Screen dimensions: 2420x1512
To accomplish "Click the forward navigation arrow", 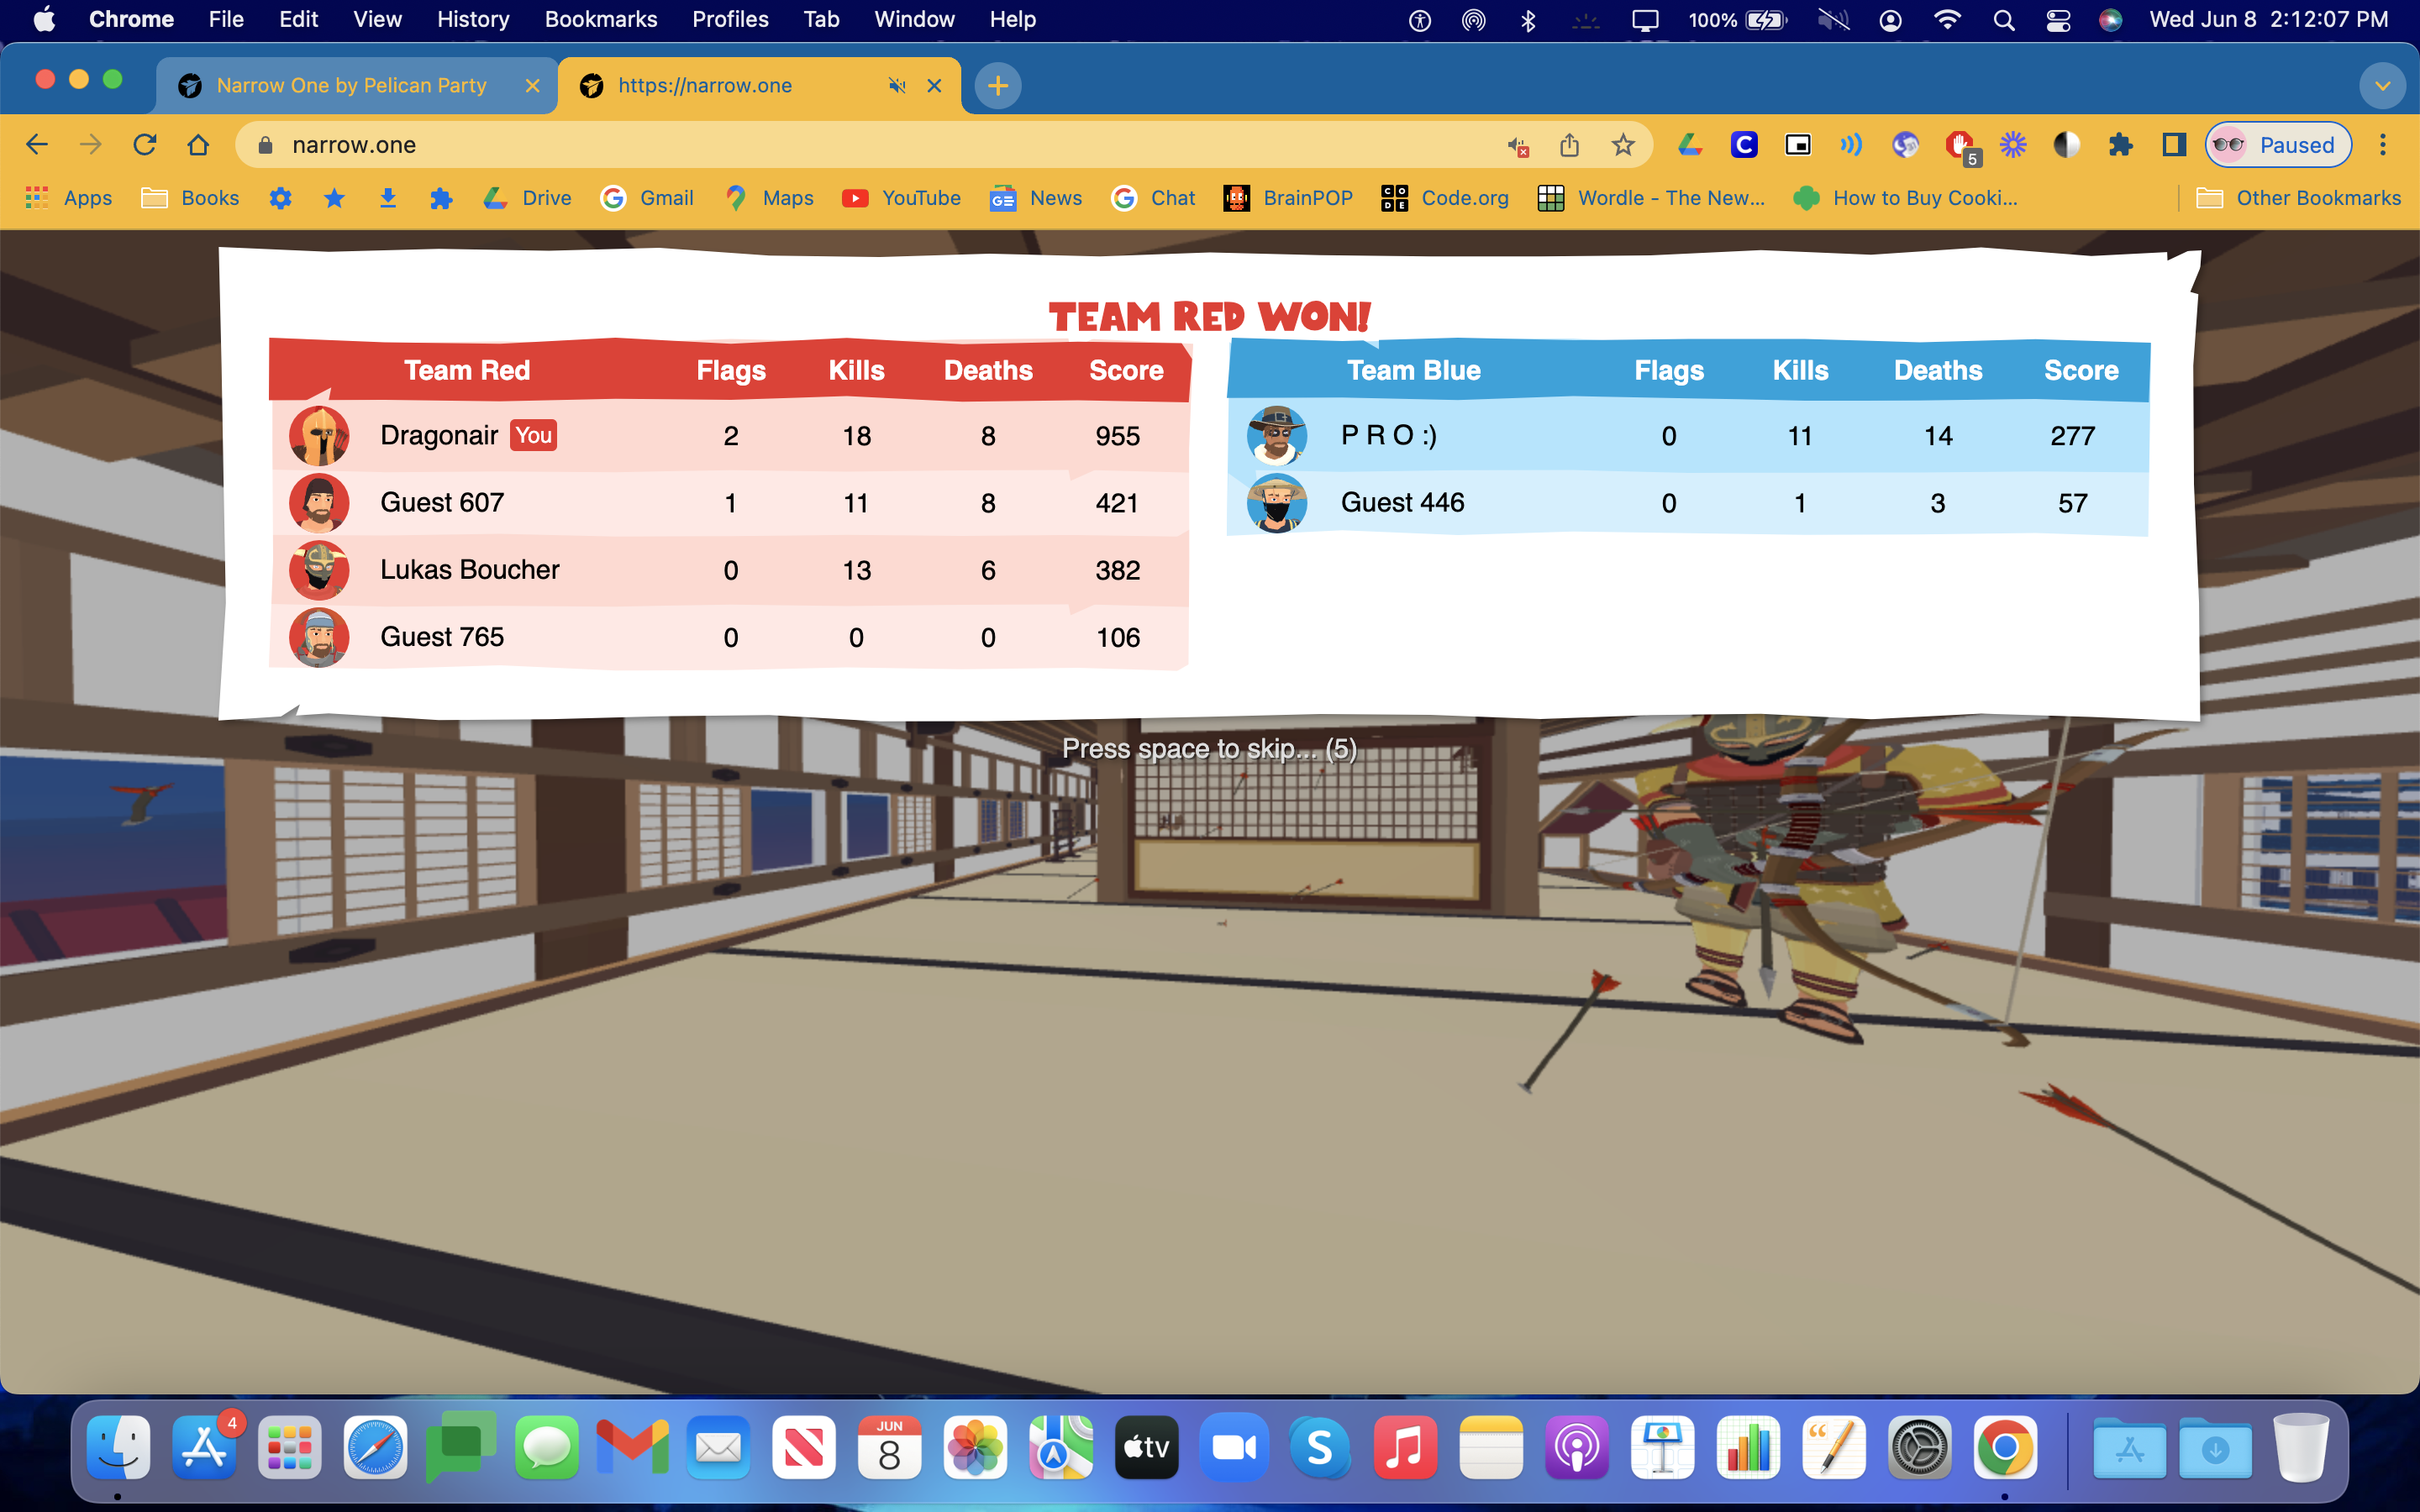I will point(91,144).
